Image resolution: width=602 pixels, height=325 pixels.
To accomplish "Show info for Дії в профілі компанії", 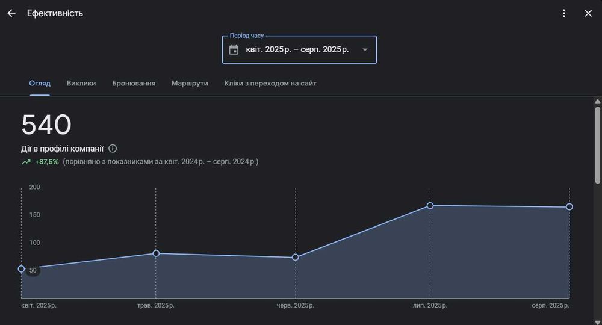I will [113, 149].
